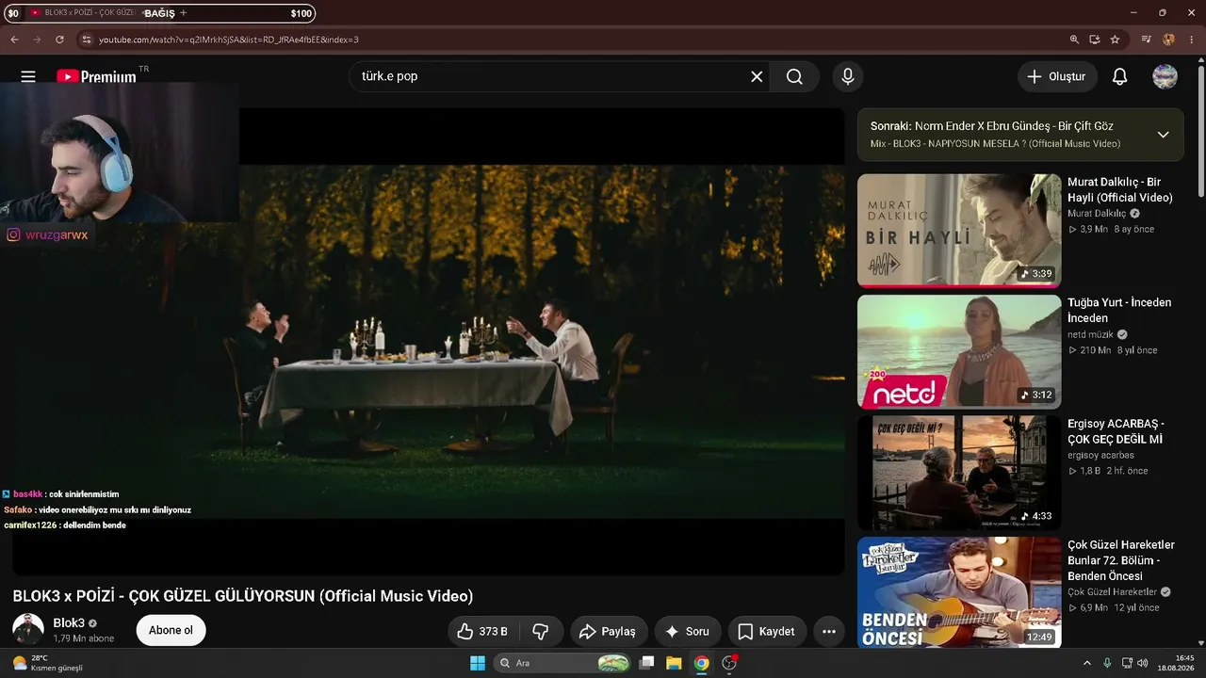Bookmark this page with the star icon
Viewport: 1206px width, 678px height.
click(1116, 40)
